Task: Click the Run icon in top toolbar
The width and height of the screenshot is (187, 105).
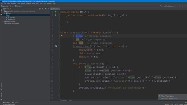Action: (177, 6)
